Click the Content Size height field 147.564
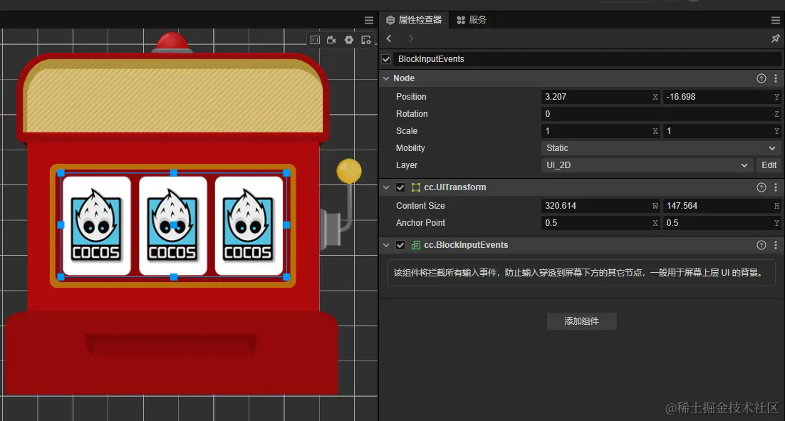785x421 pixels. coord(722,206)
